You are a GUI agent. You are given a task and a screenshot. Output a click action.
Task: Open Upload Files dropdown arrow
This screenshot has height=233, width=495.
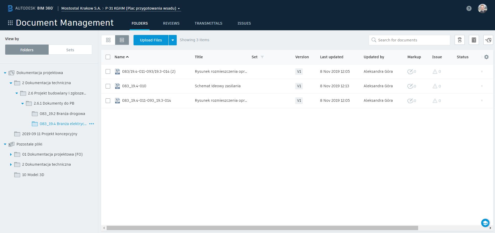point(173,40)
